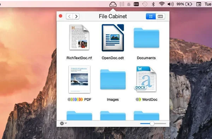Click the Tue day in the menu bar
This screenshot has height=139, width=212.
(x=208, y=4)
